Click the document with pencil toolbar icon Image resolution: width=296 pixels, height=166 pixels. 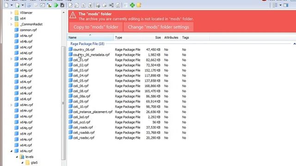[x=70, y=5]
